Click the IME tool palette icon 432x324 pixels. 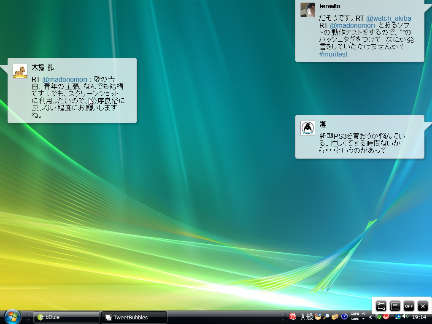317,316
